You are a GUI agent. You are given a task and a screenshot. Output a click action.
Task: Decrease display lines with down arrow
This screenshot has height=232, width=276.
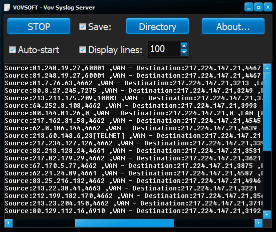point(184,52)
